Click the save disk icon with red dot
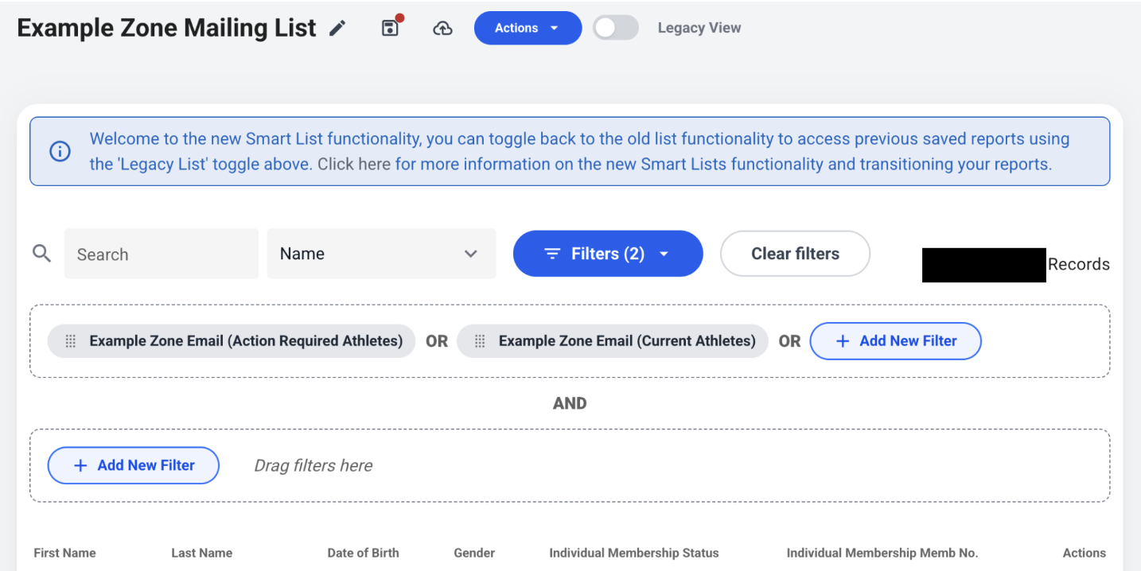1141x571 pixels. [x=391, y=28]
